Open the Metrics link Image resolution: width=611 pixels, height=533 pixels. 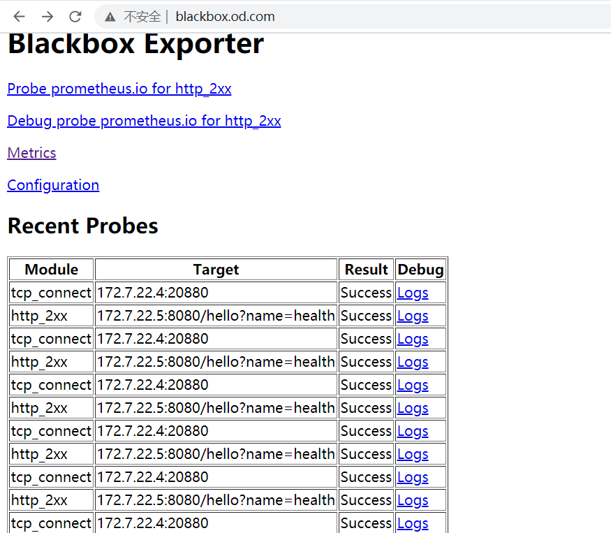pyautogui.click(x=31, y=153)
